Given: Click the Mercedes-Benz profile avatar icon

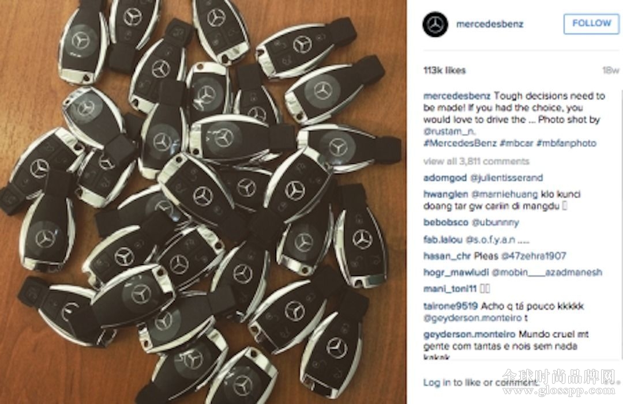Looking at the screenshot, I should (435, 25).
